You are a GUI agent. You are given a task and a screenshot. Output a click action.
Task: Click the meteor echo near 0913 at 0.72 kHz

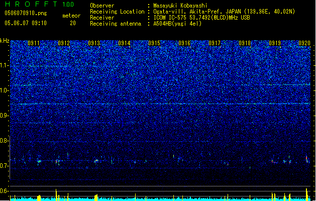point(96,161)
